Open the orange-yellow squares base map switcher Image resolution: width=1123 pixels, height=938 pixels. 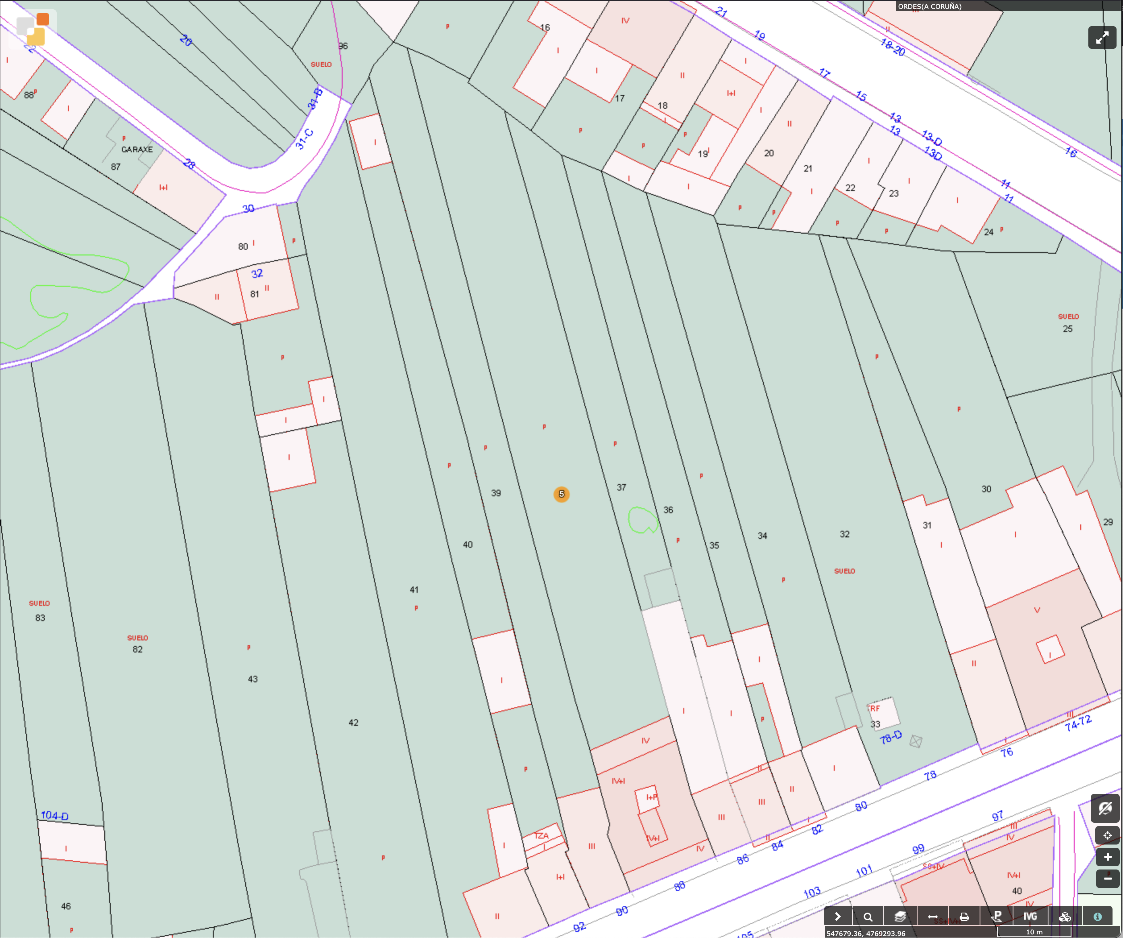(x=32, y=29)
